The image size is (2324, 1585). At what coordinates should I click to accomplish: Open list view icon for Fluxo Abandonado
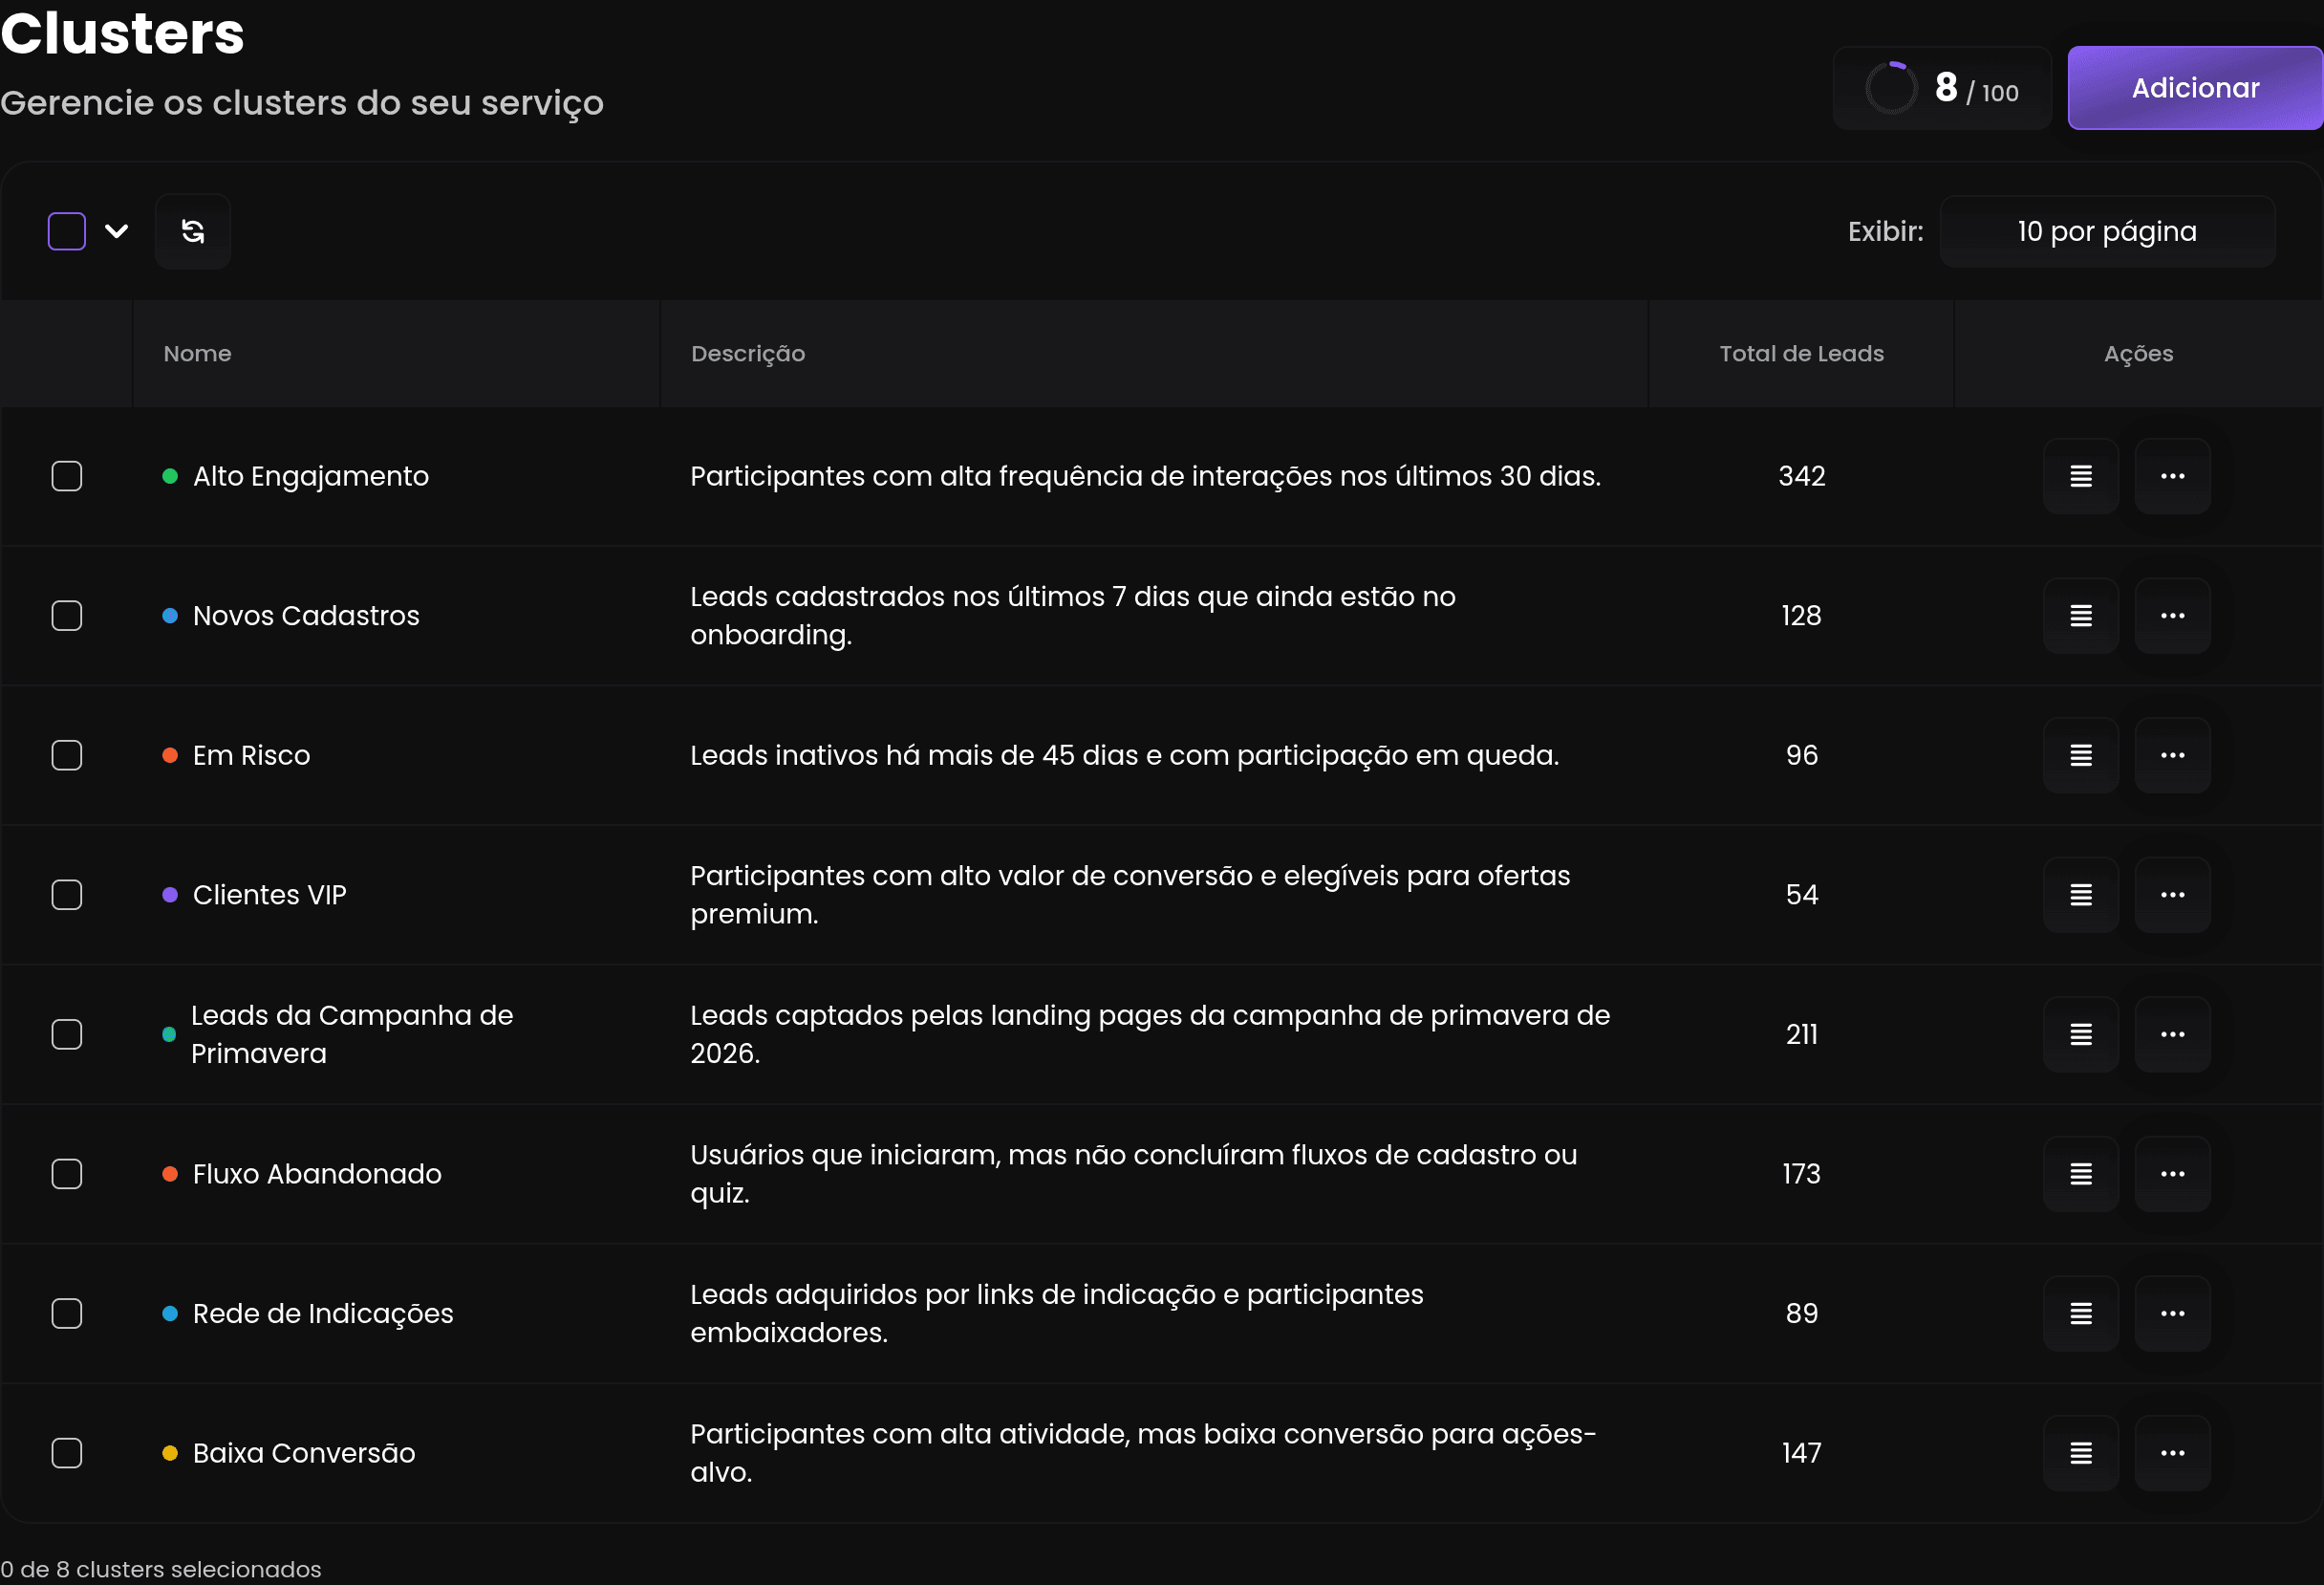pyautogui.click(x=2081, y=1174)
